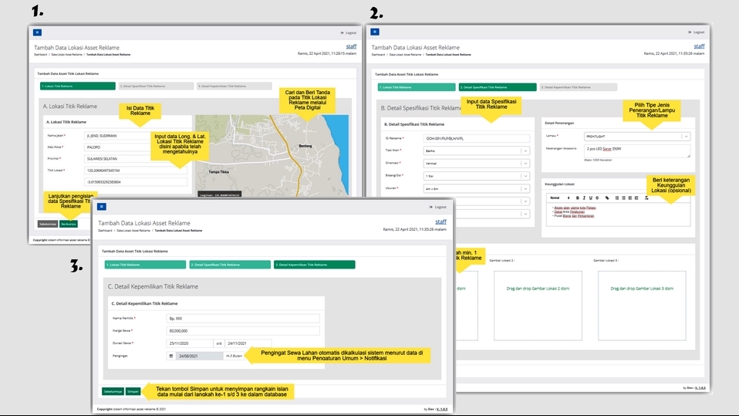
Task: Click Pengingat date field 24/08/2021
Action: 199,356
